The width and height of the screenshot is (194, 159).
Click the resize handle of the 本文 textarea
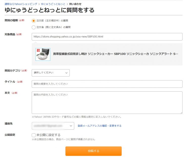[181, 112]
